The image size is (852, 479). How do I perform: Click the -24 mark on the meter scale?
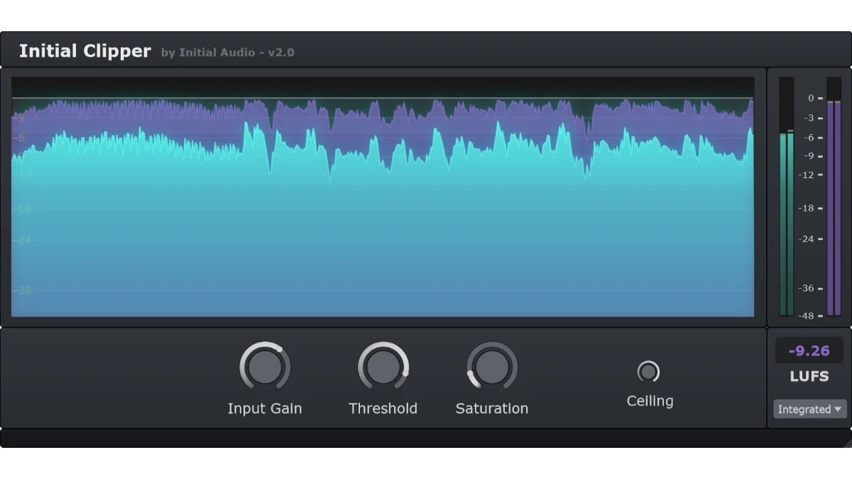click(806, 239)
